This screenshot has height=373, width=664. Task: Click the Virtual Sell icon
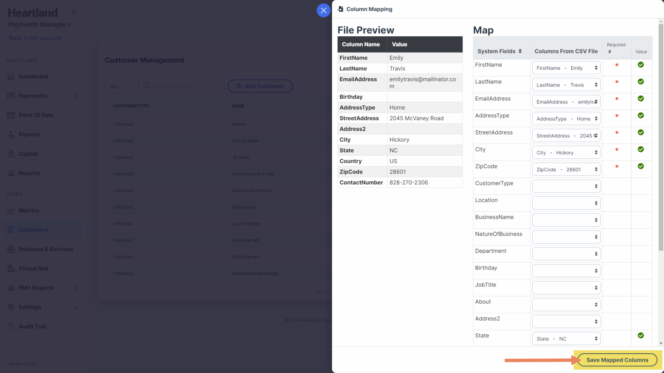11,269
